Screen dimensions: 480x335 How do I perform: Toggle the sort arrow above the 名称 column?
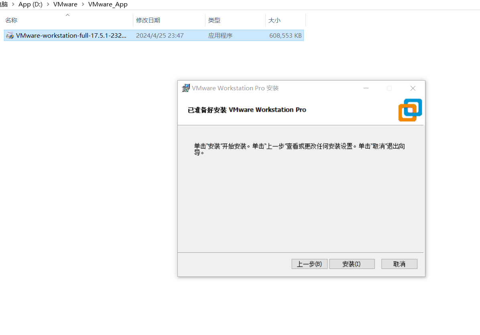pyautogui.click(x=68, y=15)
